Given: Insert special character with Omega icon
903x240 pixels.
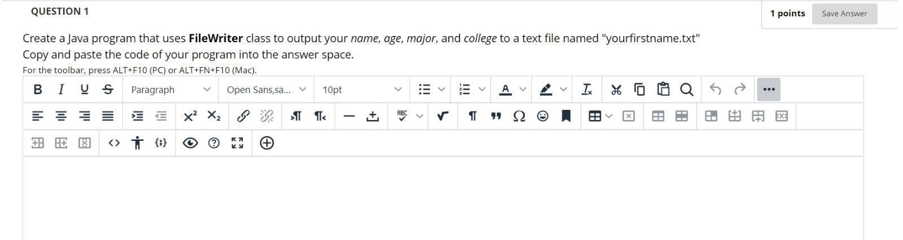Looking at the screenshot, I should pyautogui.click(x=519, y=116).
